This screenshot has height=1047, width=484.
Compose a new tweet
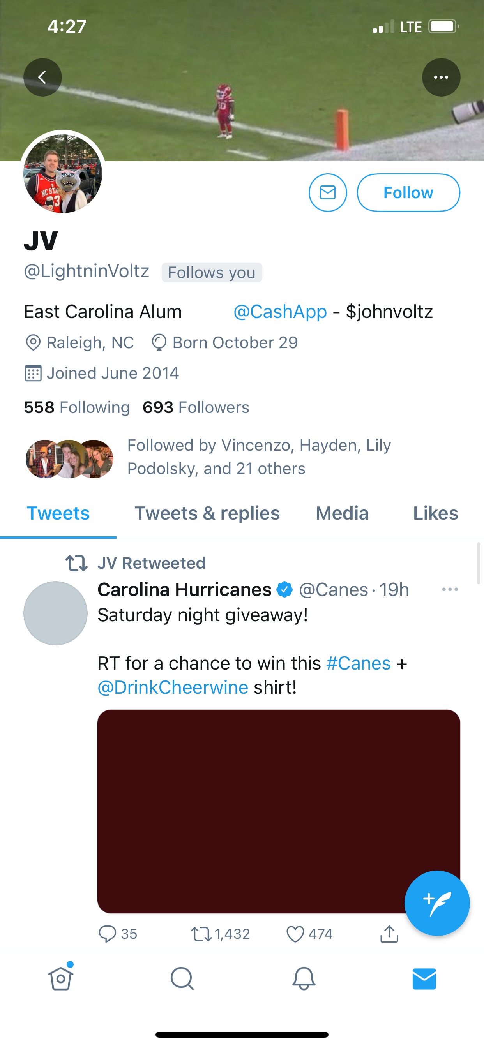click(437, 903)
